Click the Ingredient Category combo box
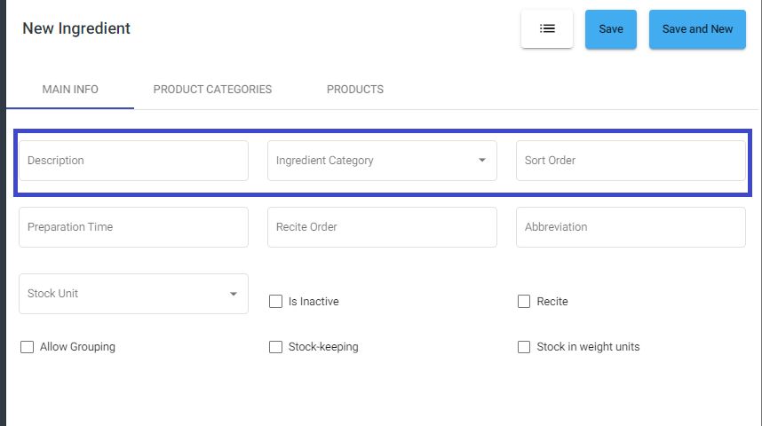762x426 pixels. 382,161
